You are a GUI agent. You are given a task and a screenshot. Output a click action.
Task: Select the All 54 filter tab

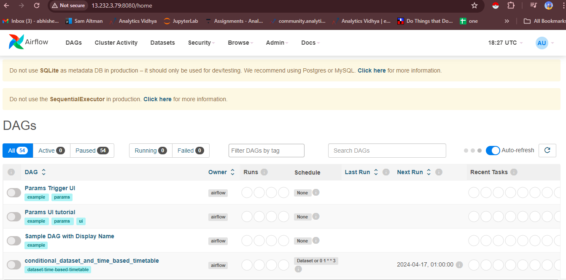[18, 151]
